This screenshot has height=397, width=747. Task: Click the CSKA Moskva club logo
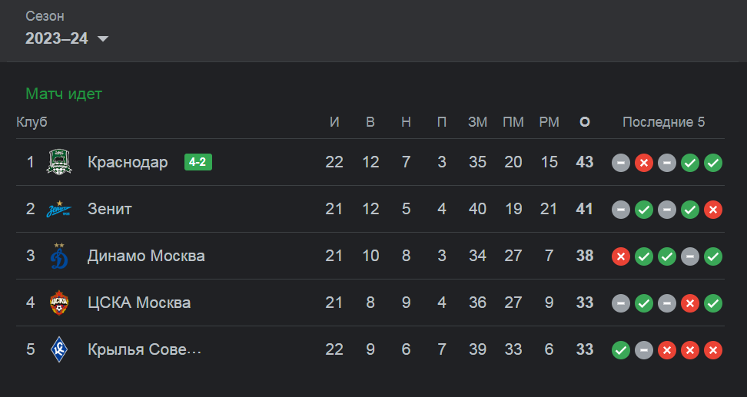click(59, 303)
